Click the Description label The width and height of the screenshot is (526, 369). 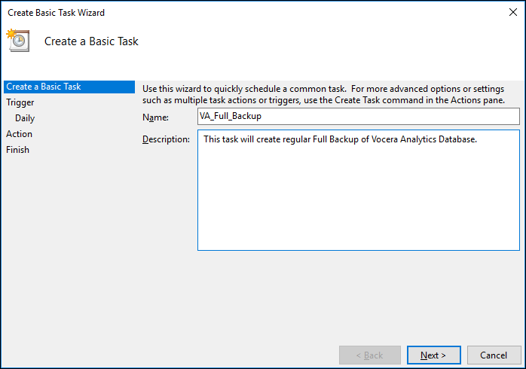coord(166,140)
